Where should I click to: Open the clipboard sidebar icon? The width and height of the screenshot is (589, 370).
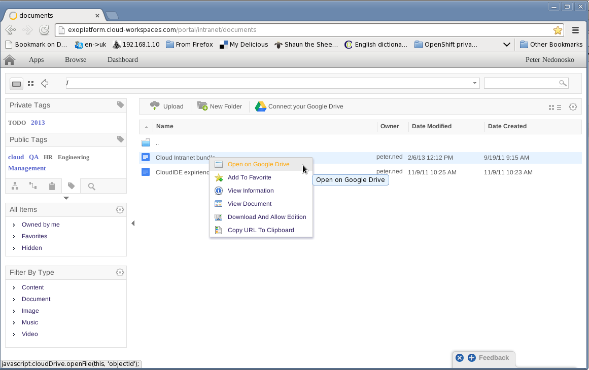point(52,186)
